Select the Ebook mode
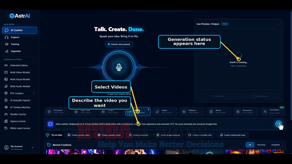 (x=219, y=112)
